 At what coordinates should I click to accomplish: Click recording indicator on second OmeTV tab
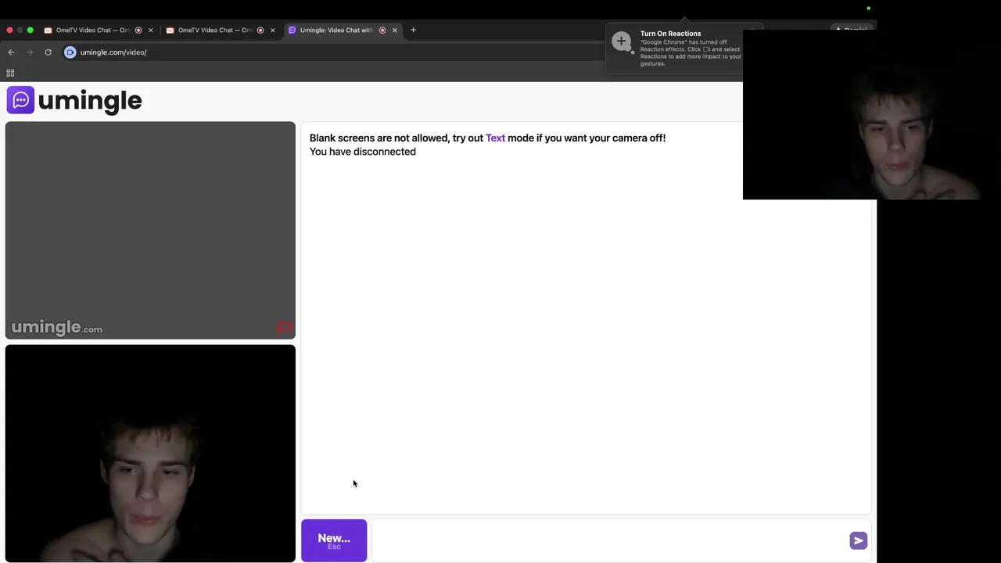tap(260, 30)
